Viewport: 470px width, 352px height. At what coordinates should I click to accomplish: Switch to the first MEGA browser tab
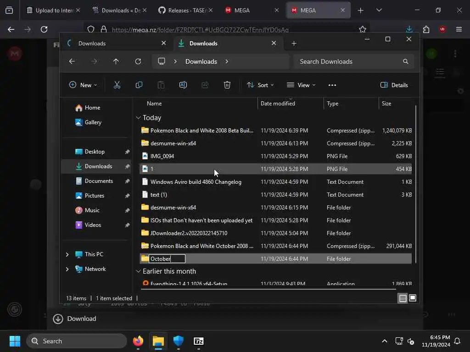pos(252,10)
